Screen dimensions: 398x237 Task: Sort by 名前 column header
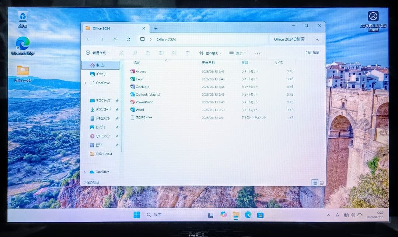click(x=137, y=62)
